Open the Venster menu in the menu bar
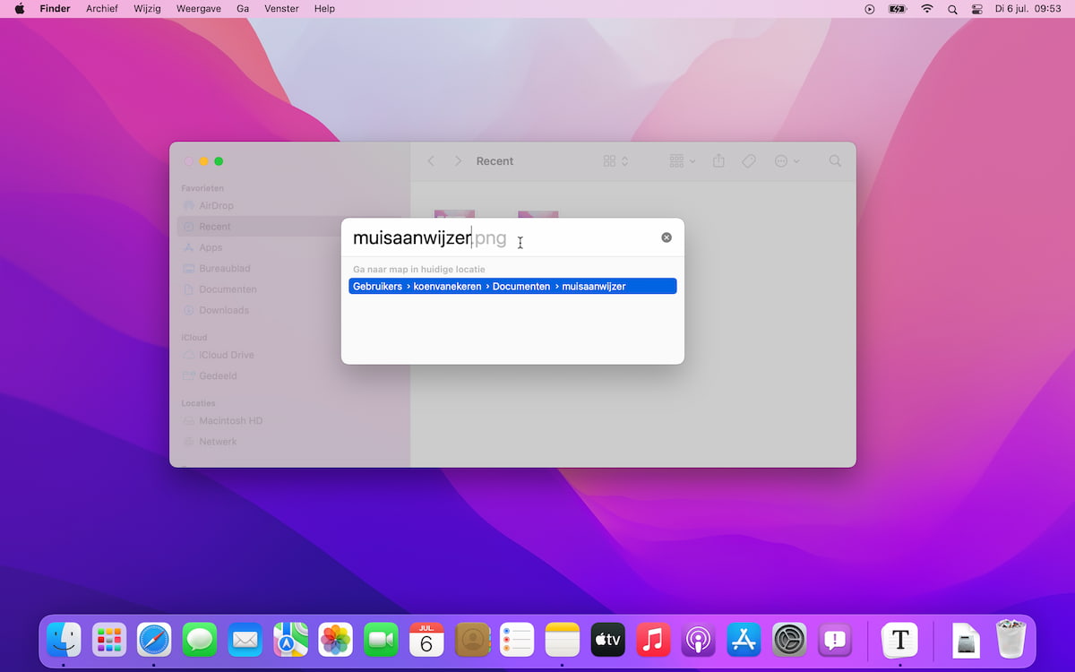Screen dimensions: 1075x672 [x=281, y=8]
